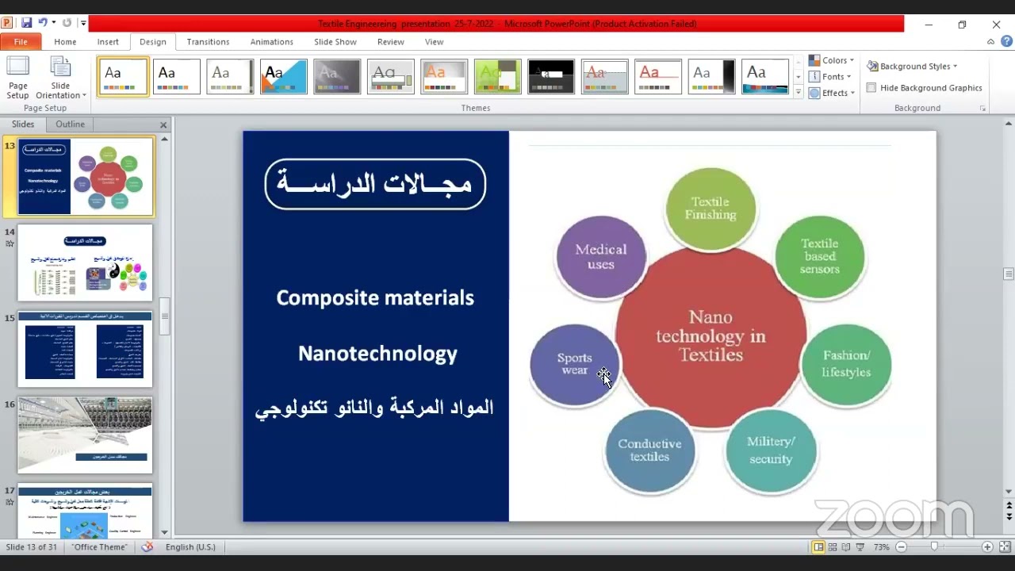The height and width of the screenshot is (571, 1015).
Task: Switch to the Home ribbon tab
Action: click(65, 42)
